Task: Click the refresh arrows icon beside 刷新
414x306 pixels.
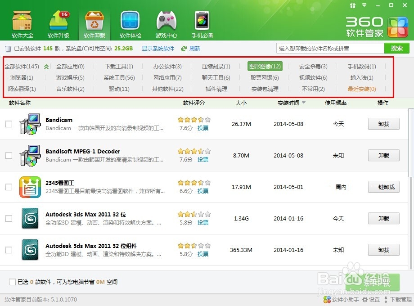Action: pyautogui.click(x=184, y=49)
